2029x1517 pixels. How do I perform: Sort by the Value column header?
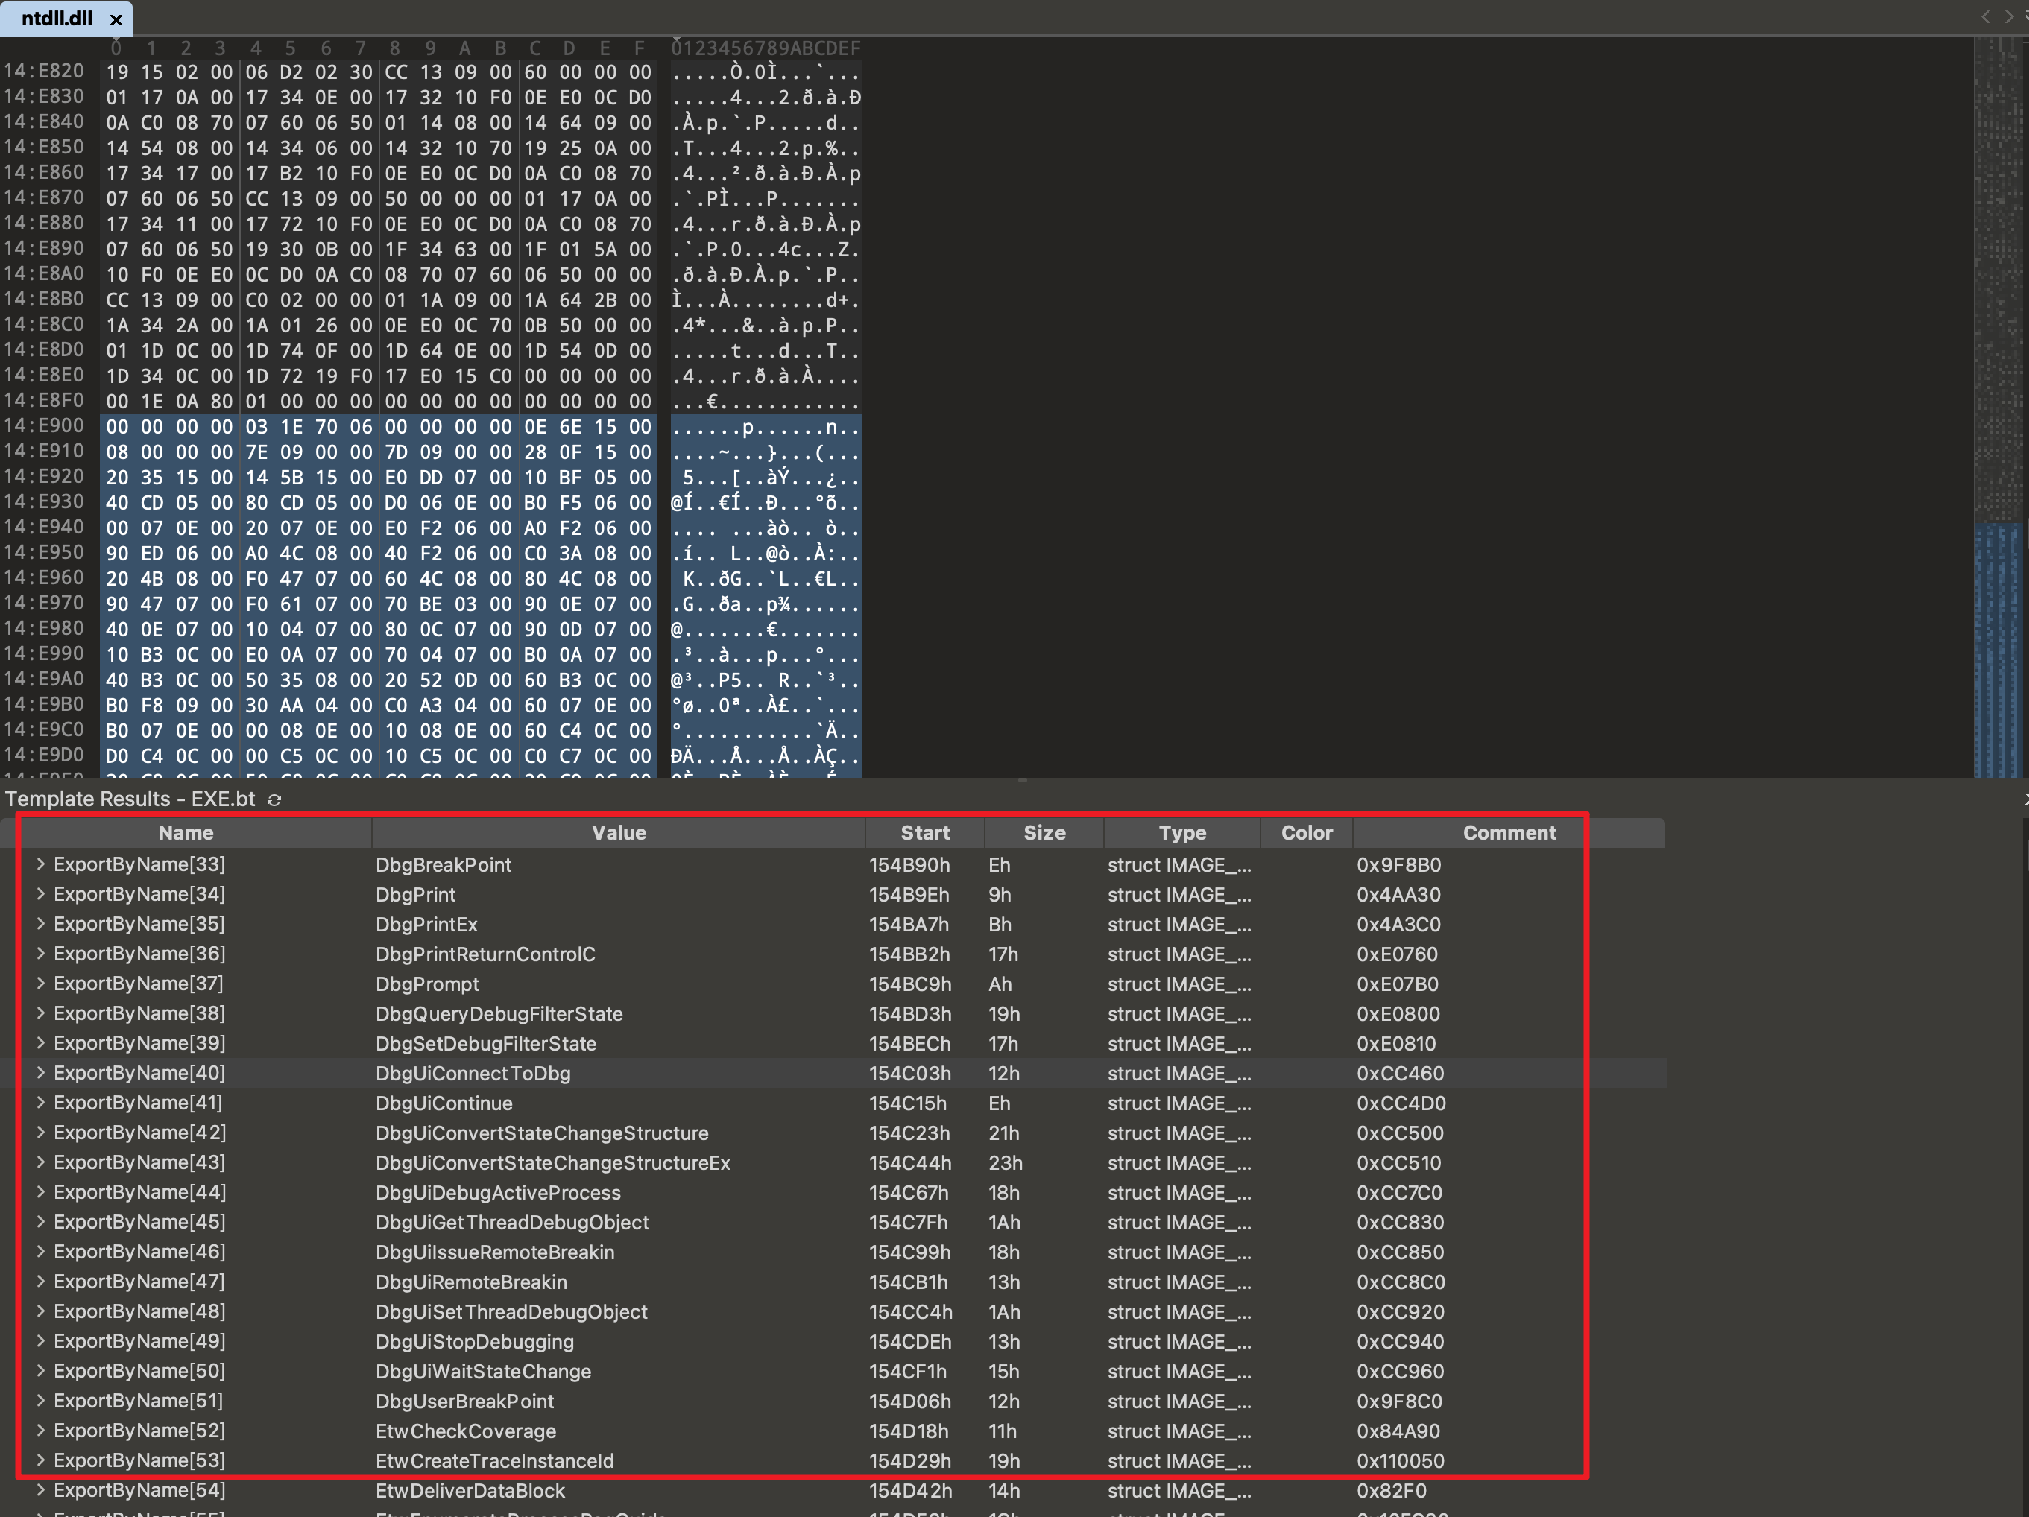click(x=619, y=832)
